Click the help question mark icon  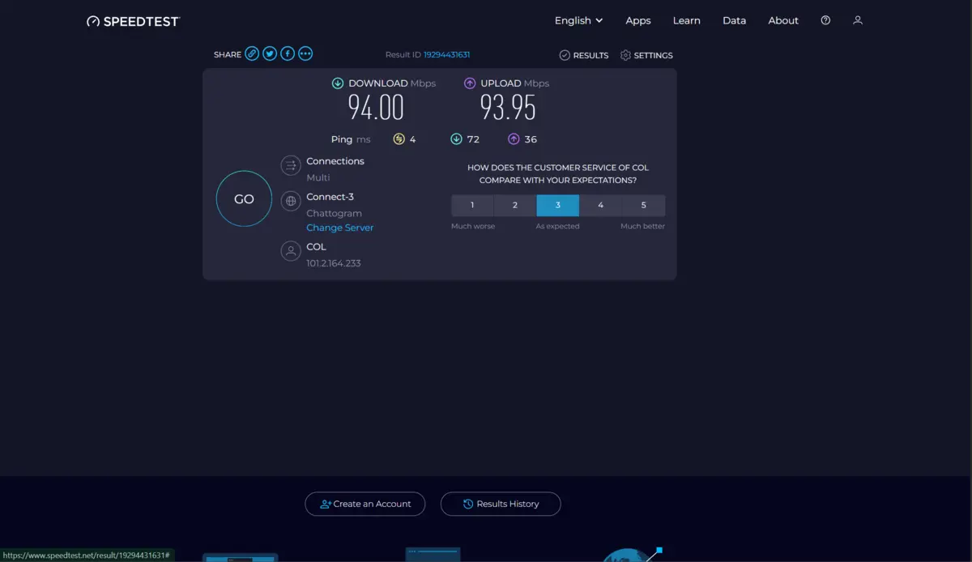pyautogui.click(x=825, y=20)
